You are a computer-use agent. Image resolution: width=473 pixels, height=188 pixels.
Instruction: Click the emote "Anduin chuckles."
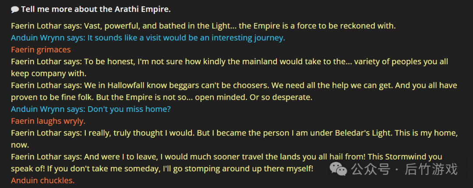42,181
